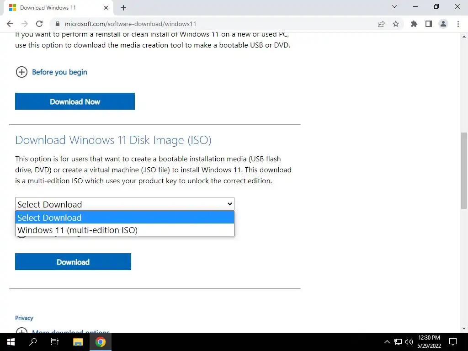Bookmark this page with the star icon
The width and height of the screenshot is (468, 351).
396,24
